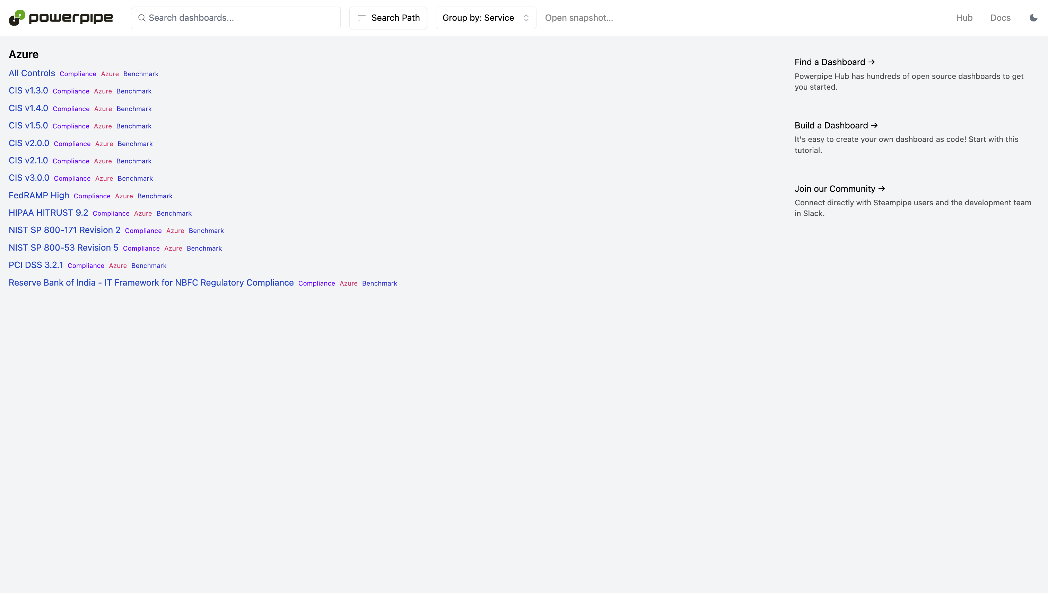Open the CIS v3.0.0 benchmark
The height and width of the screenshot is (593, 1048).
[29, 178]
